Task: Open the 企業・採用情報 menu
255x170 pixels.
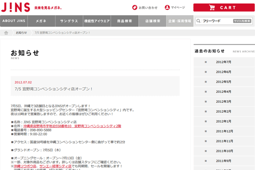Action: click(x=180, y=21)
